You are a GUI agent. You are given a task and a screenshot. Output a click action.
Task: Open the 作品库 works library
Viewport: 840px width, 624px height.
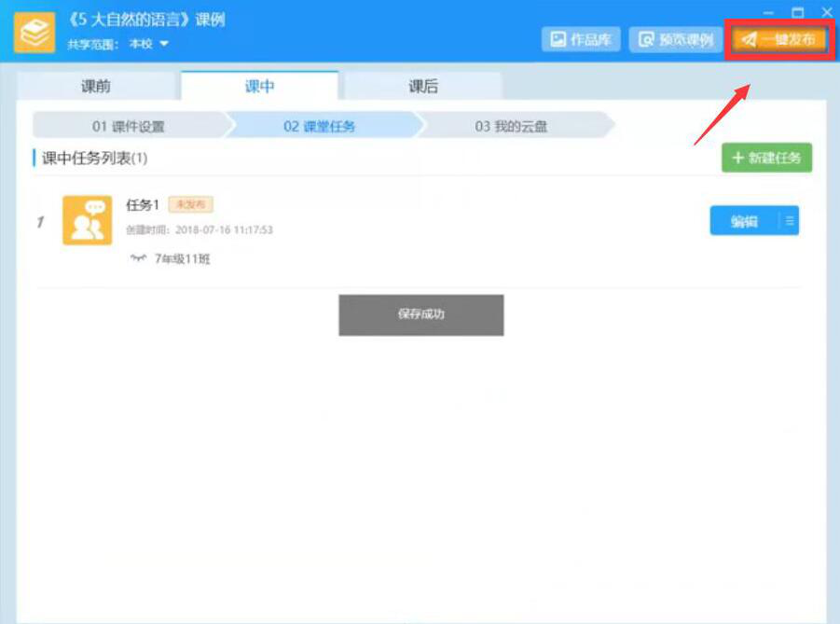(581, 39)
